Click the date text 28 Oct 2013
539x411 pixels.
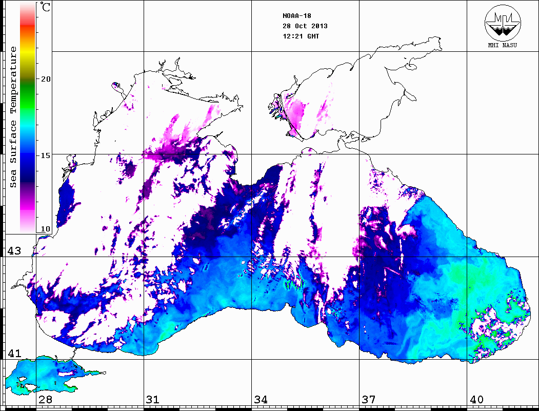point(305,26)
